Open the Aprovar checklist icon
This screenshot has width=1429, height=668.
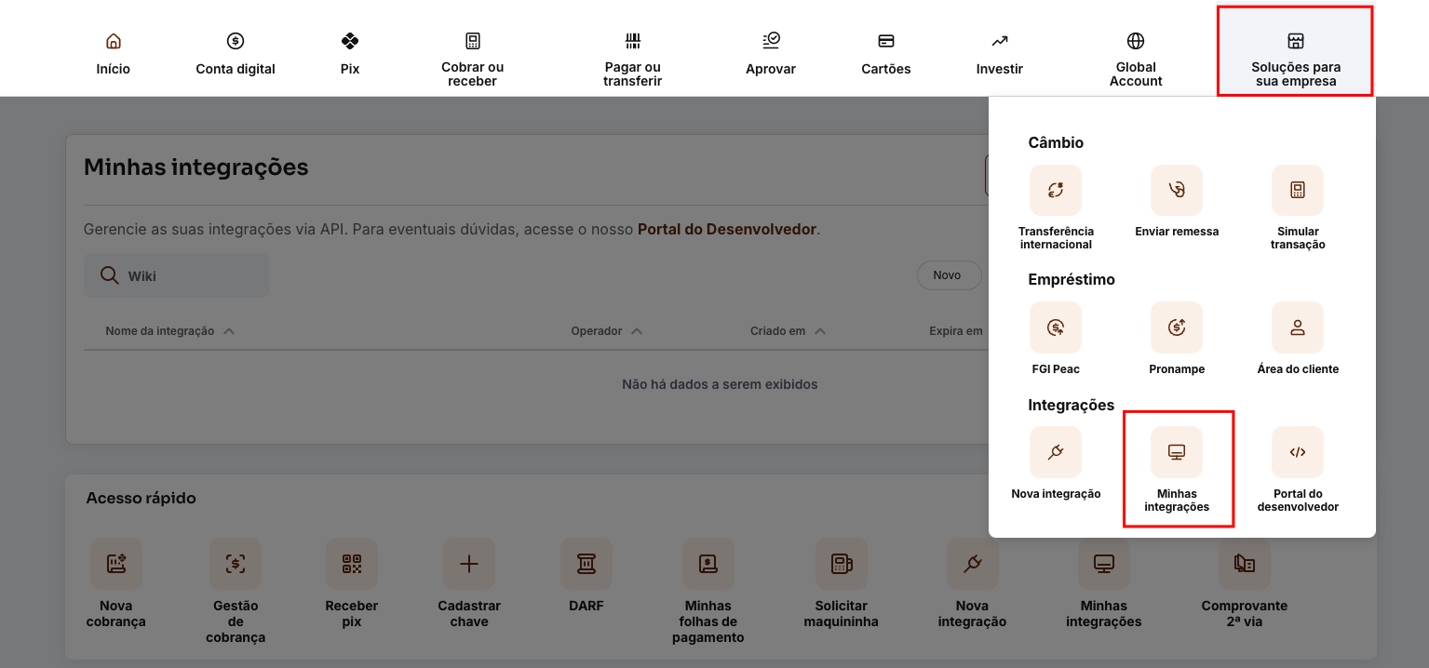click(x=771, y=41)
